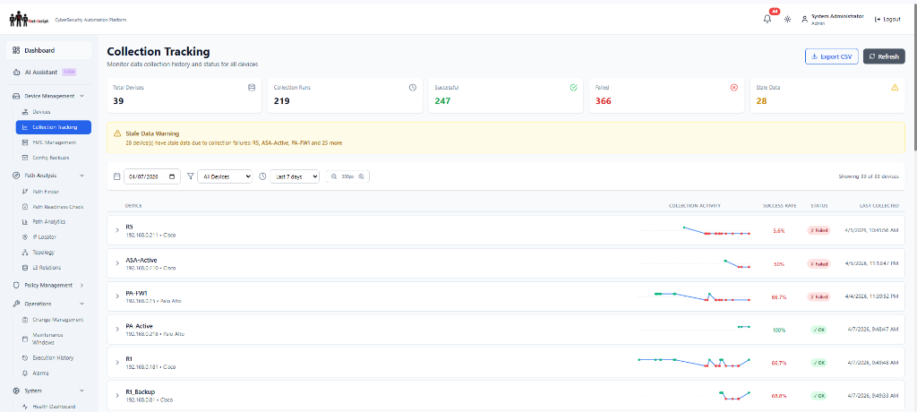Expand the R1_Backup device row
Viewport: 917px width, 412px height.
coord(117,396)
